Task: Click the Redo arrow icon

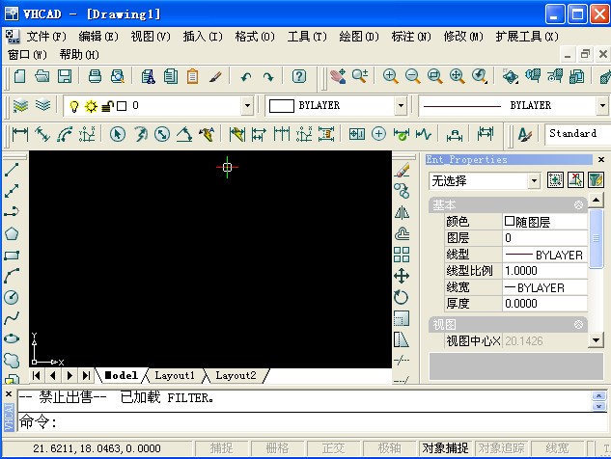Action: pos(268,77)
